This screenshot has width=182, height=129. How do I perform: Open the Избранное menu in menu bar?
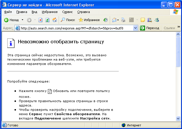50,12
